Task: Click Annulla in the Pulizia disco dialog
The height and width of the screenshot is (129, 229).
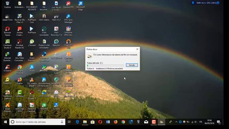Action: [132, 65]
